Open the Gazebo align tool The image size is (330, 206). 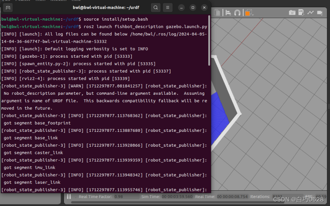pos(228,13)
